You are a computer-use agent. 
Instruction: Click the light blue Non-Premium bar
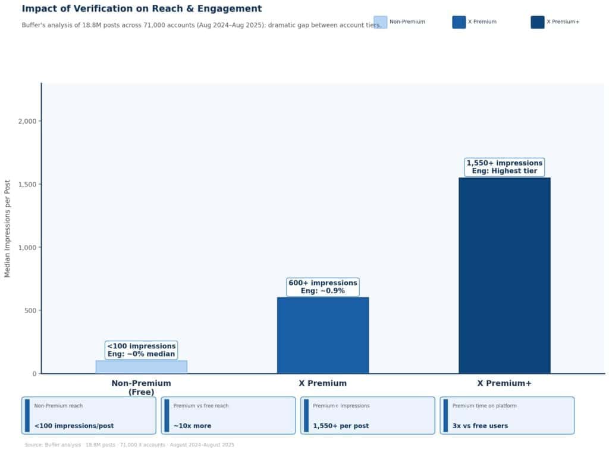point(142,367)
